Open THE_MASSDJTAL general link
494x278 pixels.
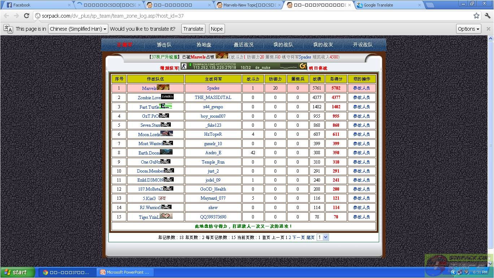pyautogui.click(x=213, y=97)
